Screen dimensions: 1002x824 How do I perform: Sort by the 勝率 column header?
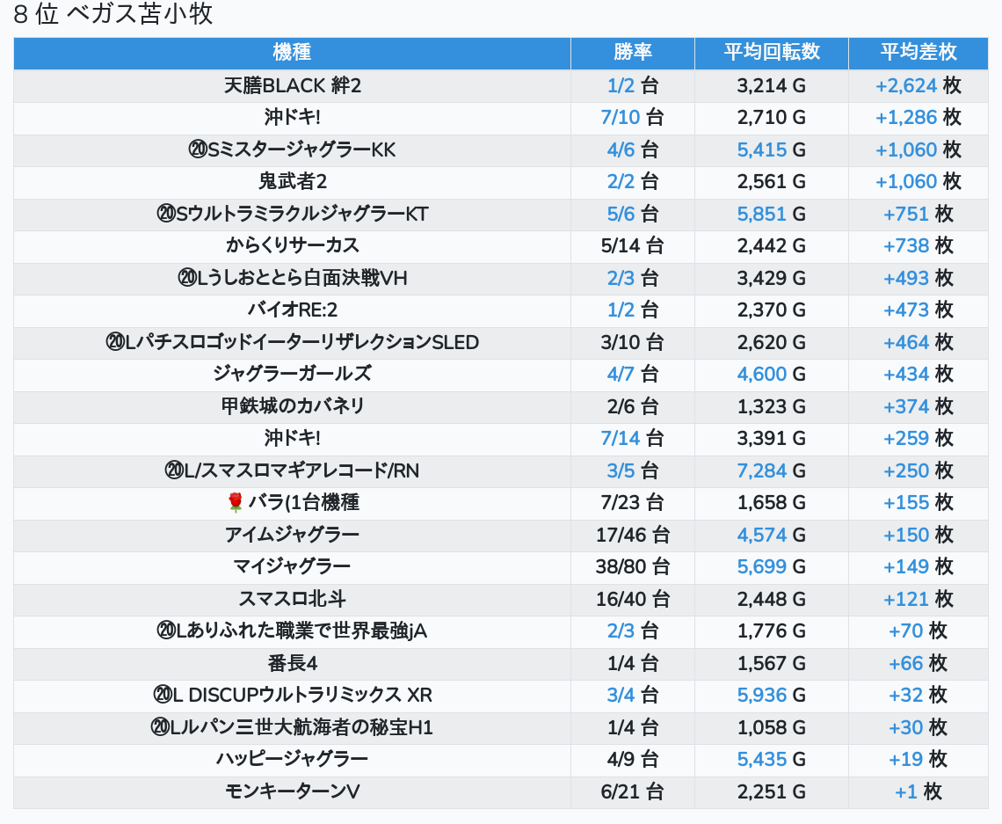[x=632, y=53]
